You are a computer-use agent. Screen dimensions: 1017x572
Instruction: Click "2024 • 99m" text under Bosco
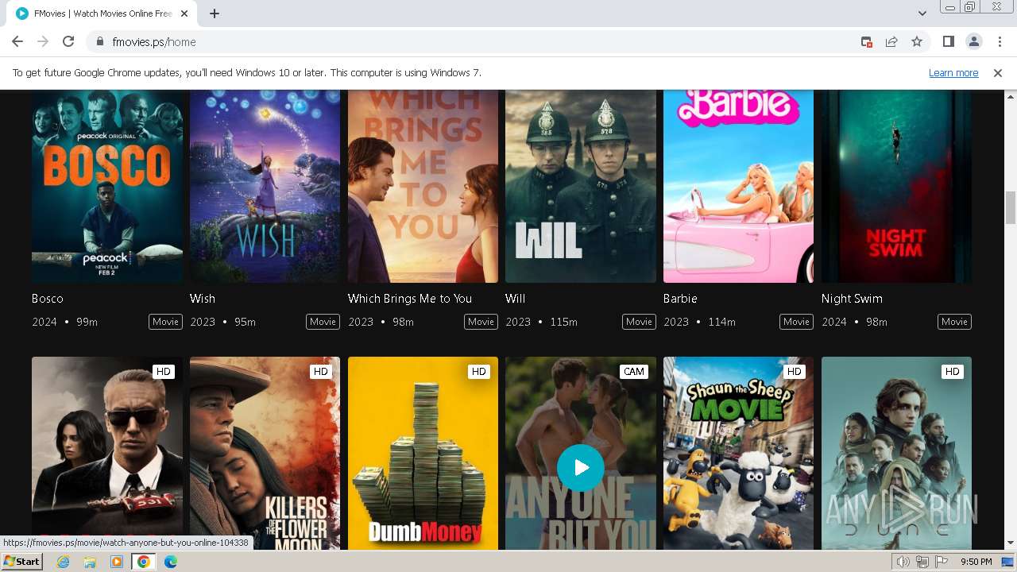pyautogui.click(x=64, y=322)
